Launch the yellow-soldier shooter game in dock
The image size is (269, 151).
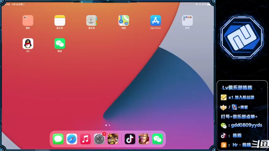(113, 139)
